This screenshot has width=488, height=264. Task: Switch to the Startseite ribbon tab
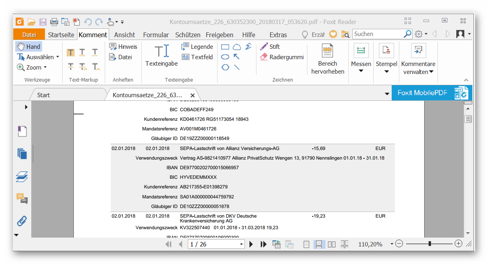[x=61, y=35]
